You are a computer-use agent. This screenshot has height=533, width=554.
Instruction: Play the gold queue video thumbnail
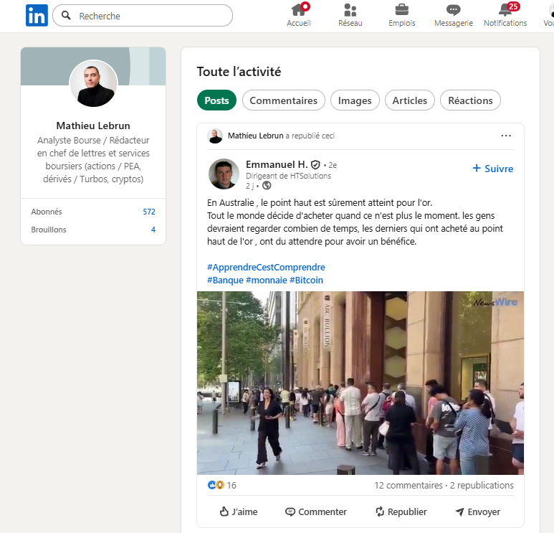(x=360, y=382)
